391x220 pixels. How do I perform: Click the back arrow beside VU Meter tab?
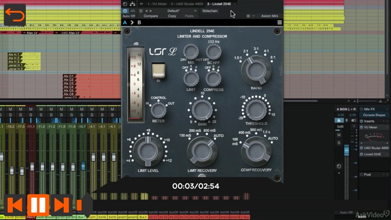click(x=141, y=4)
